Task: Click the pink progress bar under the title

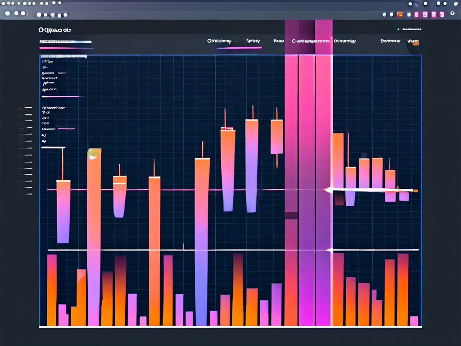Action: [66, 47]
